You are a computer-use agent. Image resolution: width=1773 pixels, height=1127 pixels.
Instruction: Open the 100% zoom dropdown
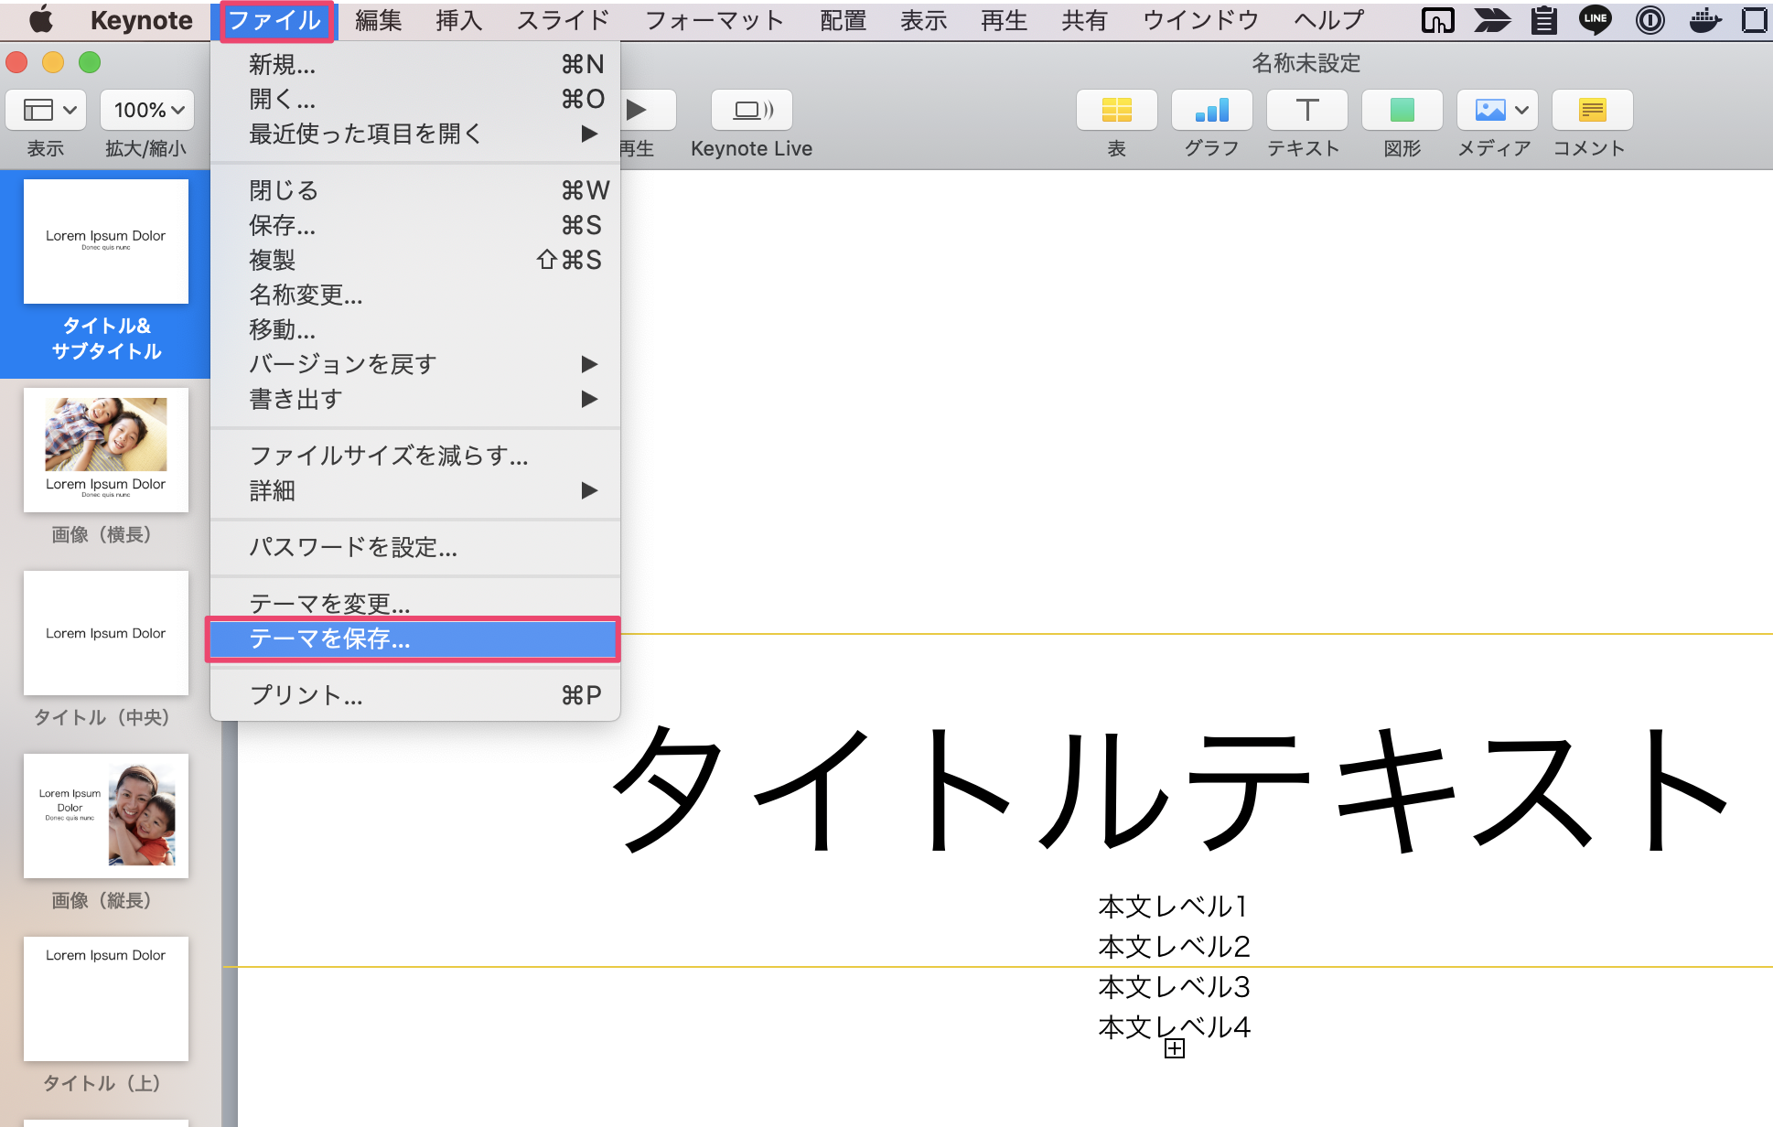pyautogui.click(x=146, y=110)
